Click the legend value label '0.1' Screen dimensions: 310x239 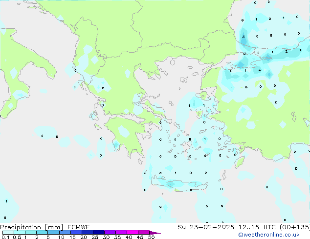(5, 237)
